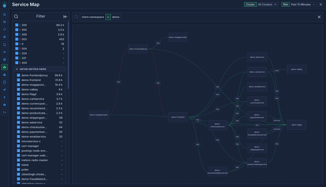Click the Filter panel search icon

pyautogui.click(x=16, y=16)
